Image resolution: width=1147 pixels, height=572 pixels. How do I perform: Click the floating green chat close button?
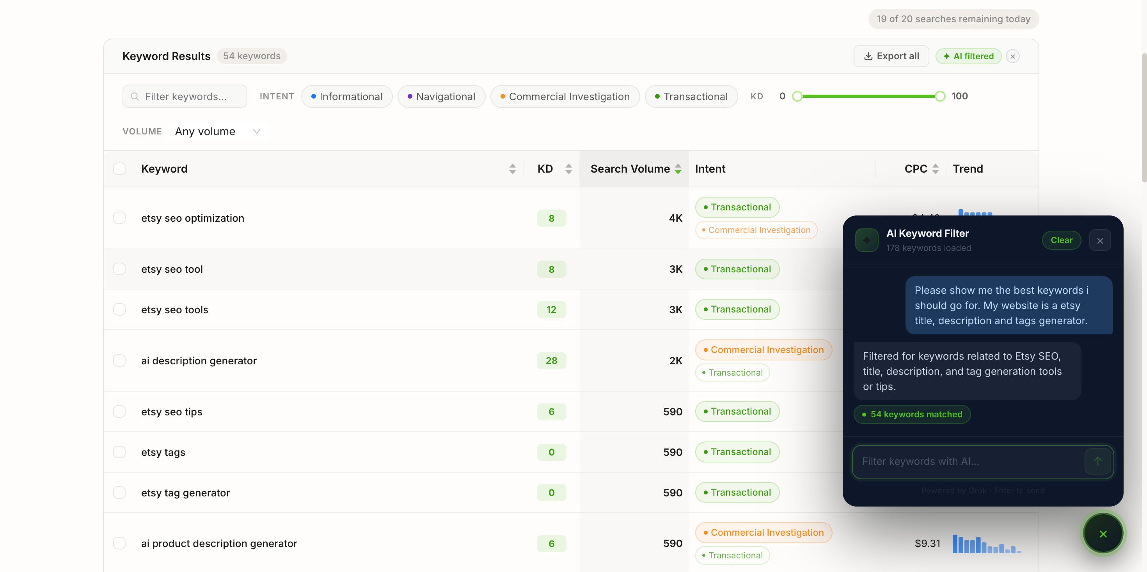pos(1103,534)
